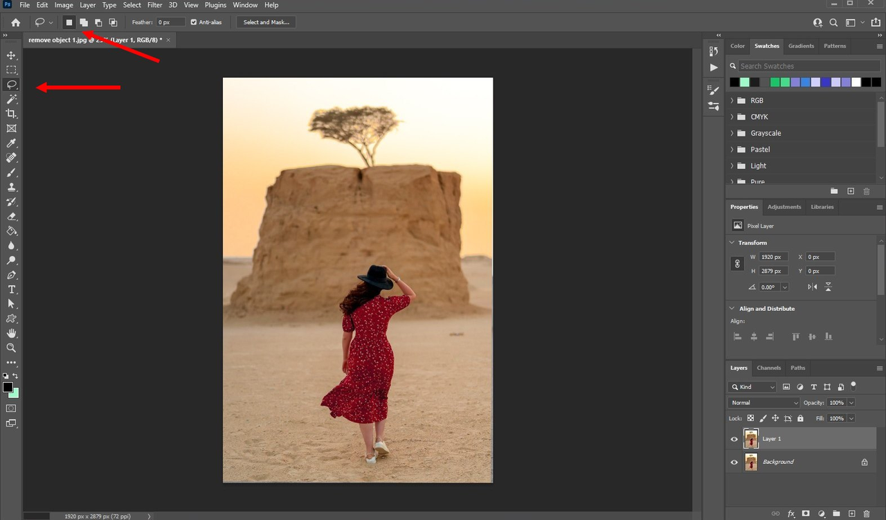This screenshot has height=520, width=886.
Task: Expand the Grayscale swatches folder
Action: point(732,133)
